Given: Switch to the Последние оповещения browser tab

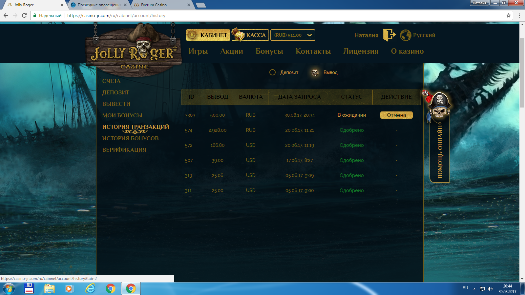Looking at the screenshot, I should click(99, 5).
